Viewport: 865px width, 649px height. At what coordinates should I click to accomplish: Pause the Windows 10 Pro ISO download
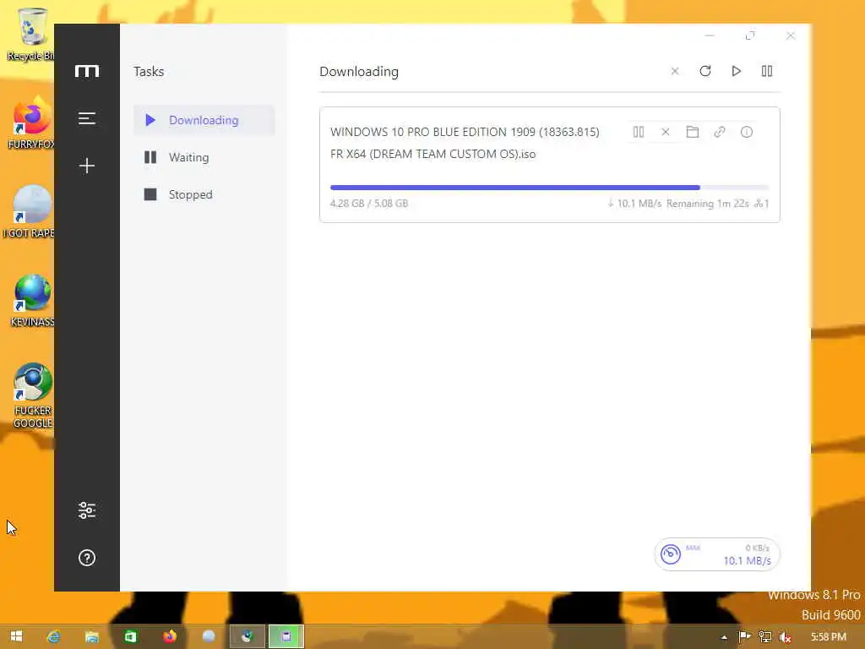pos(639,132)
